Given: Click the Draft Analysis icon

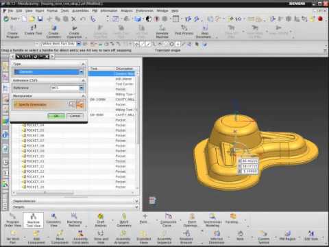Looking at the screenshot, I should (101, 220).
